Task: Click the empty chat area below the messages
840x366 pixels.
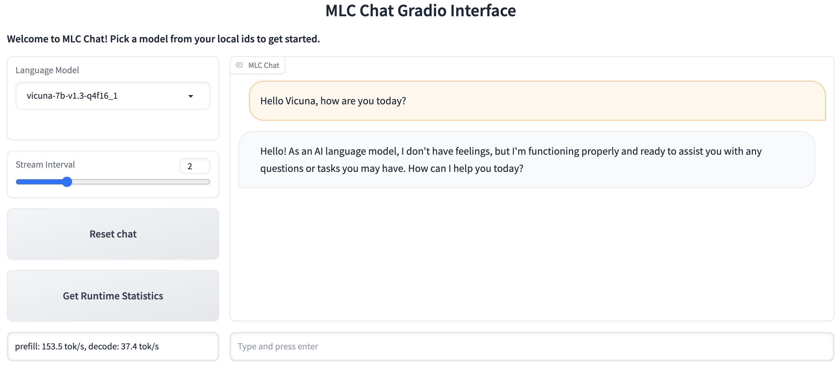Action: coord(532,255)
